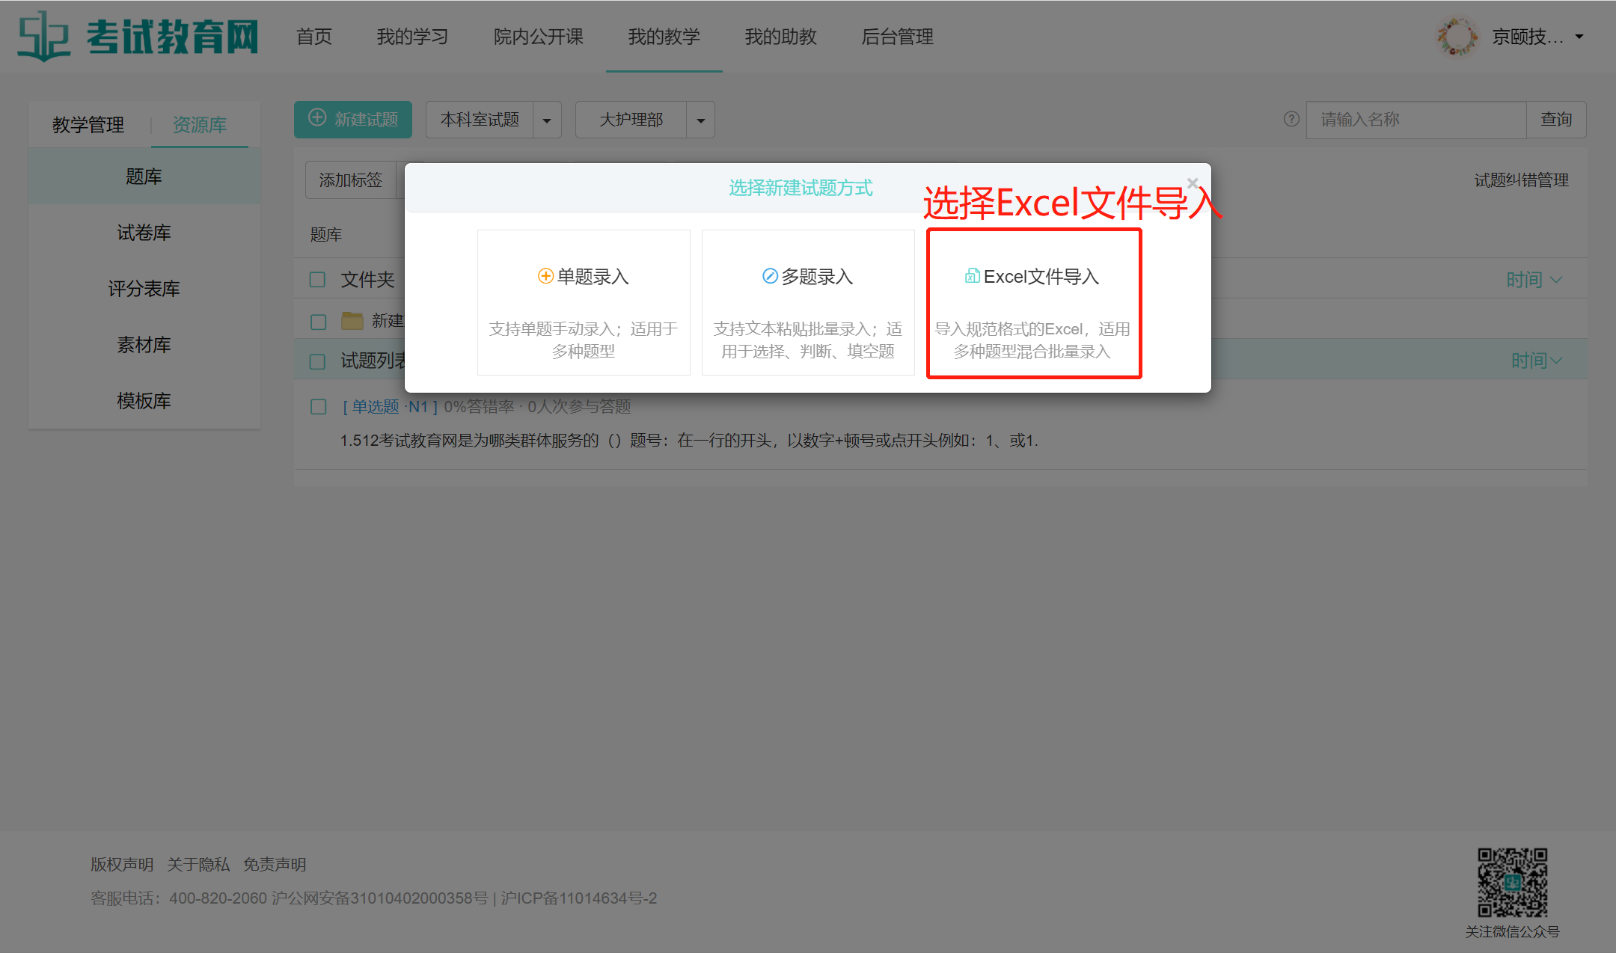Open the 试题纠错管理 link

tap(1521, 180)
